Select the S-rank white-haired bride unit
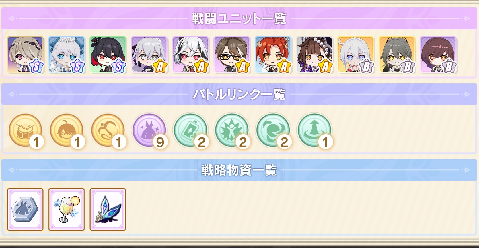The image size is (479, 248). point(67,55)
